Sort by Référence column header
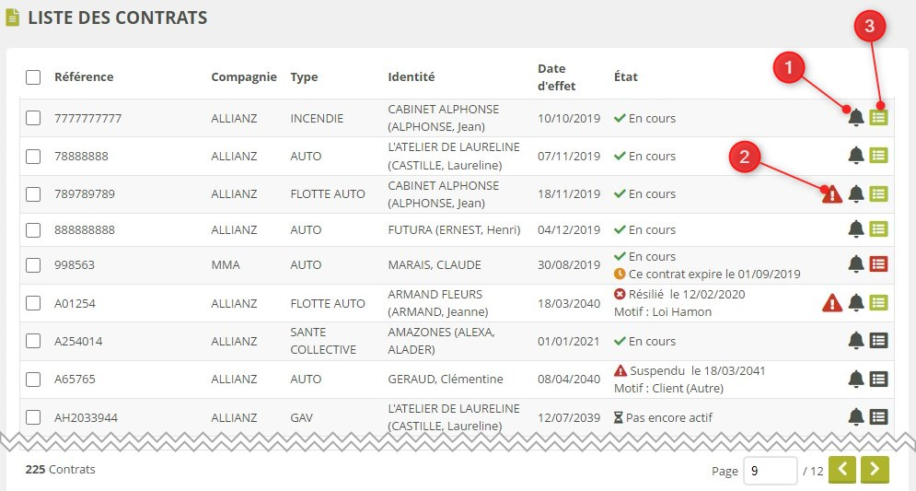Image resolution: width=916 pixels, height=491 pixels. click(x=84, y=77)
